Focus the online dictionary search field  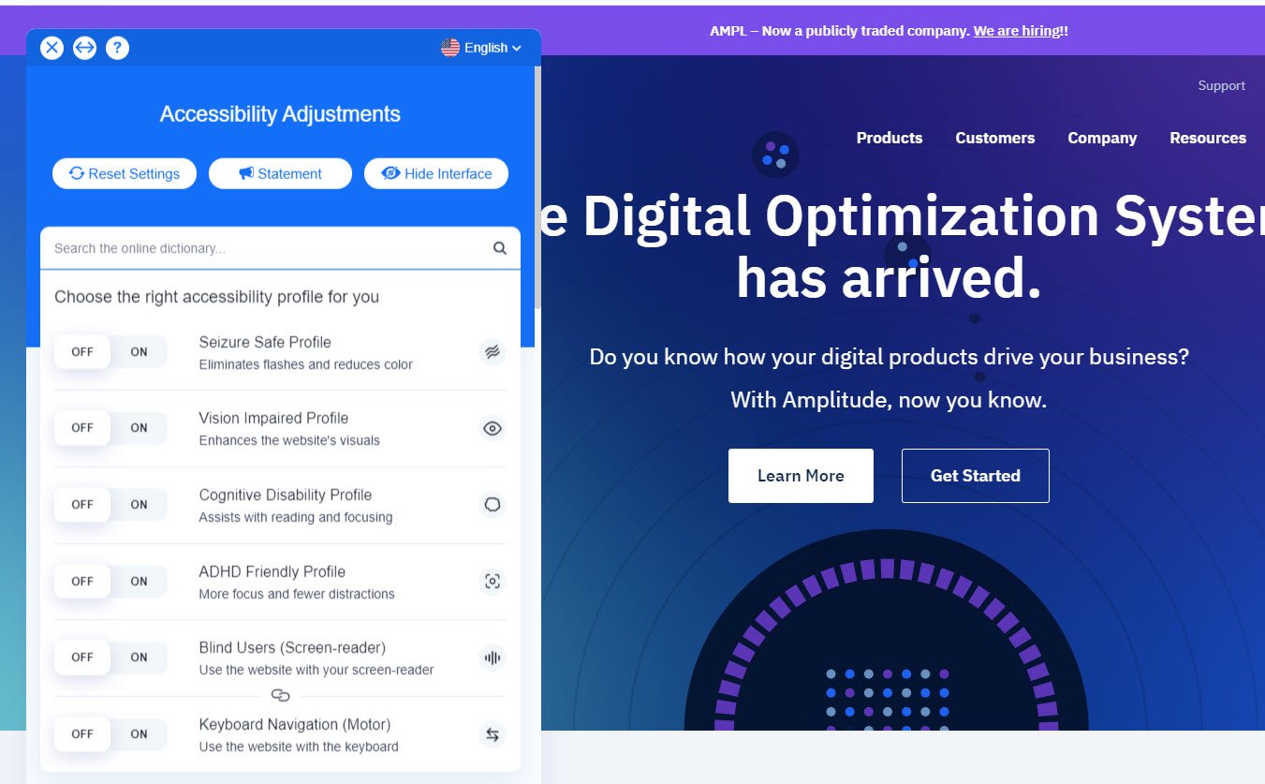[267, 248]
